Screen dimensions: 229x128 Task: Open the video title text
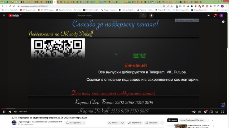pos(49,118)
